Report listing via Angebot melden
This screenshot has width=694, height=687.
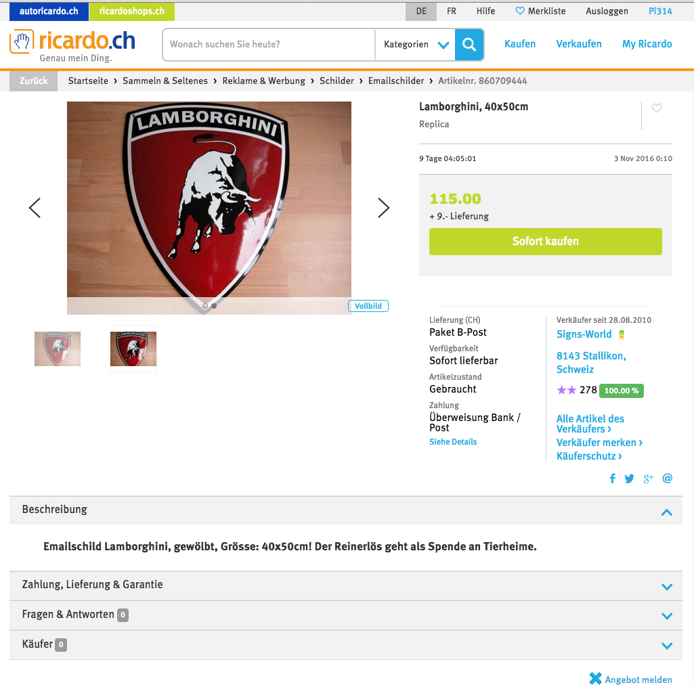point(631,679)
